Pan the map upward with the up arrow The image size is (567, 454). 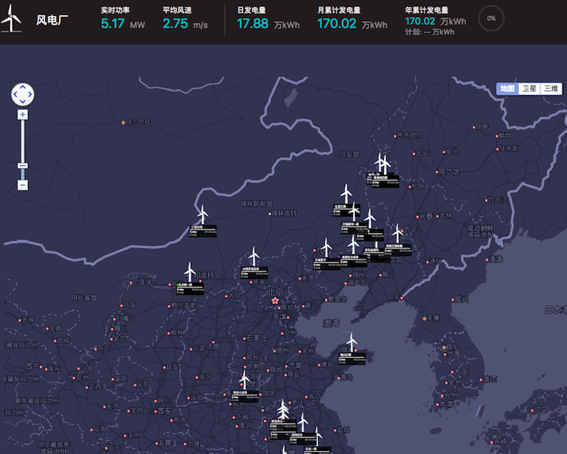pyautogui.click(x=23, y=87)
